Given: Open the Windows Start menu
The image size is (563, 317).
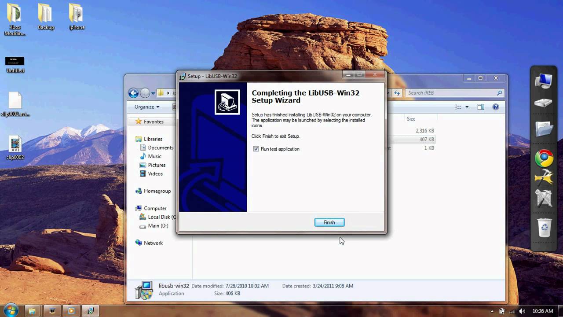Looking at the screenshot, I should [11, 310].
